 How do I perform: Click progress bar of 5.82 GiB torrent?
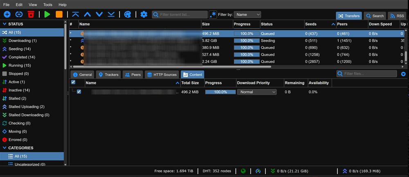pos(247,41)
